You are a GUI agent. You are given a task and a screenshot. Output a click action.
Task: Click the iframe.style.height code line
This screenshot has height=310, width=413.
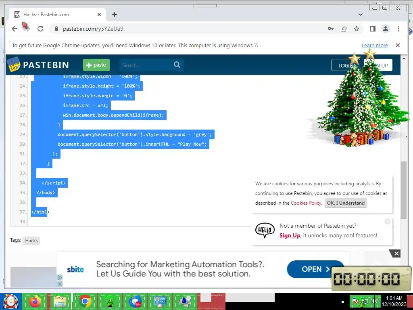(x=101, y=86)
